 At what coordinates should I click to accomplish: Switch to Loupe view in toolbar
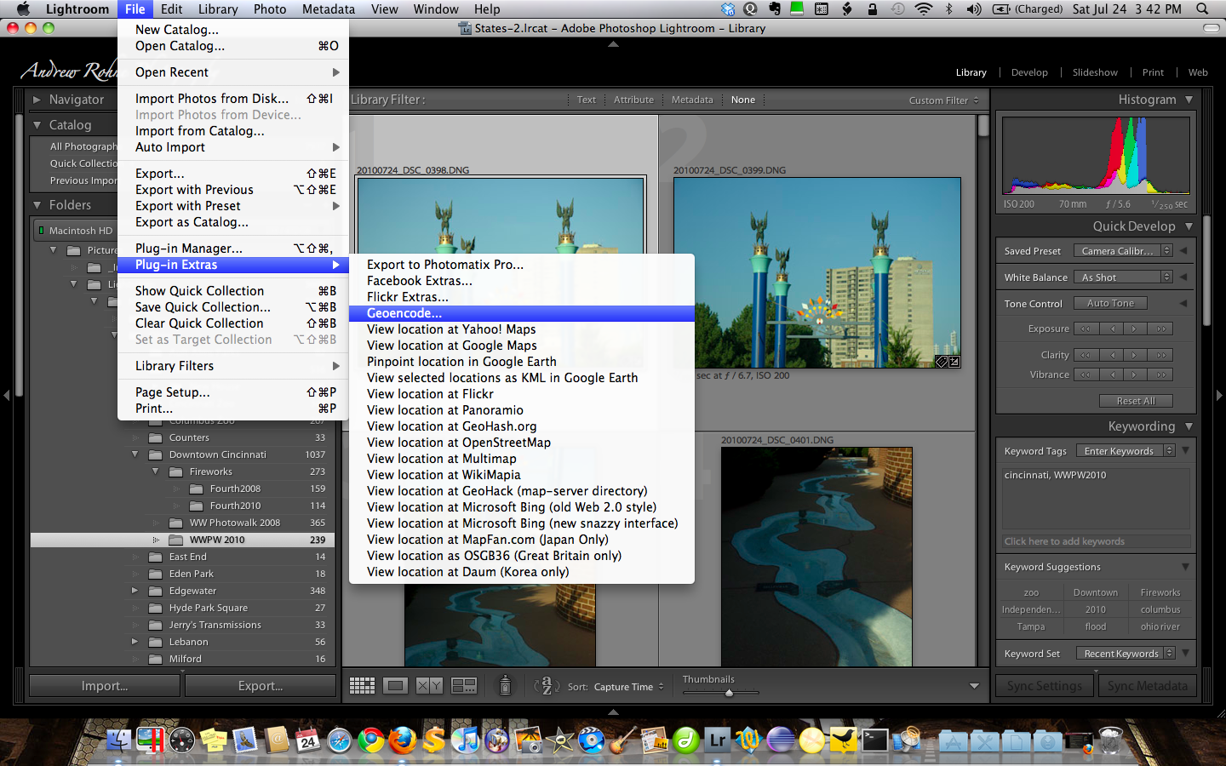coord(395,686)
